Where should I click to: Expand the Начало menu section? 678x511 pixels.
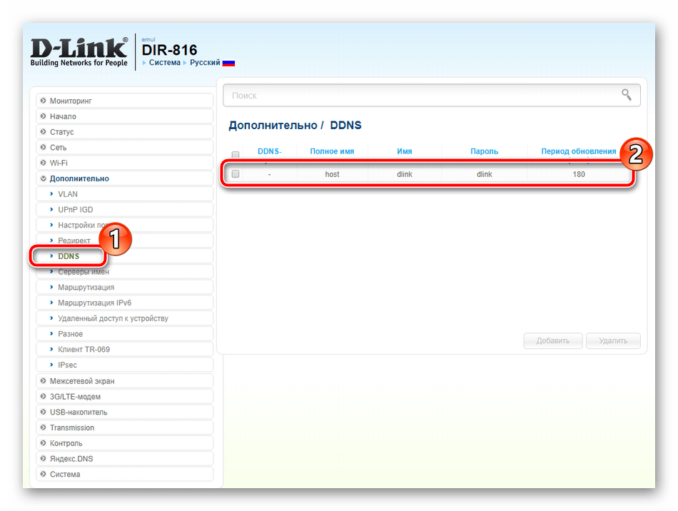point(124,116)
